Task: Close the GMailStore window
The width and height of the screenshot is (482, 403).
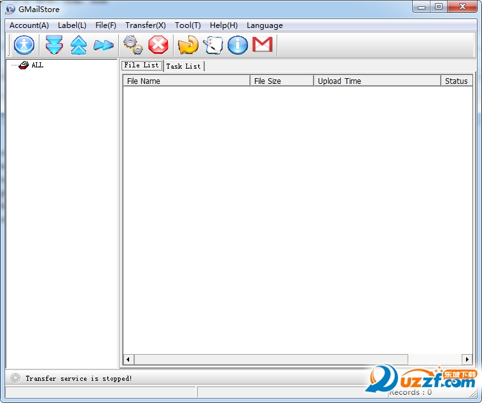Action: [x=463, y=7]
